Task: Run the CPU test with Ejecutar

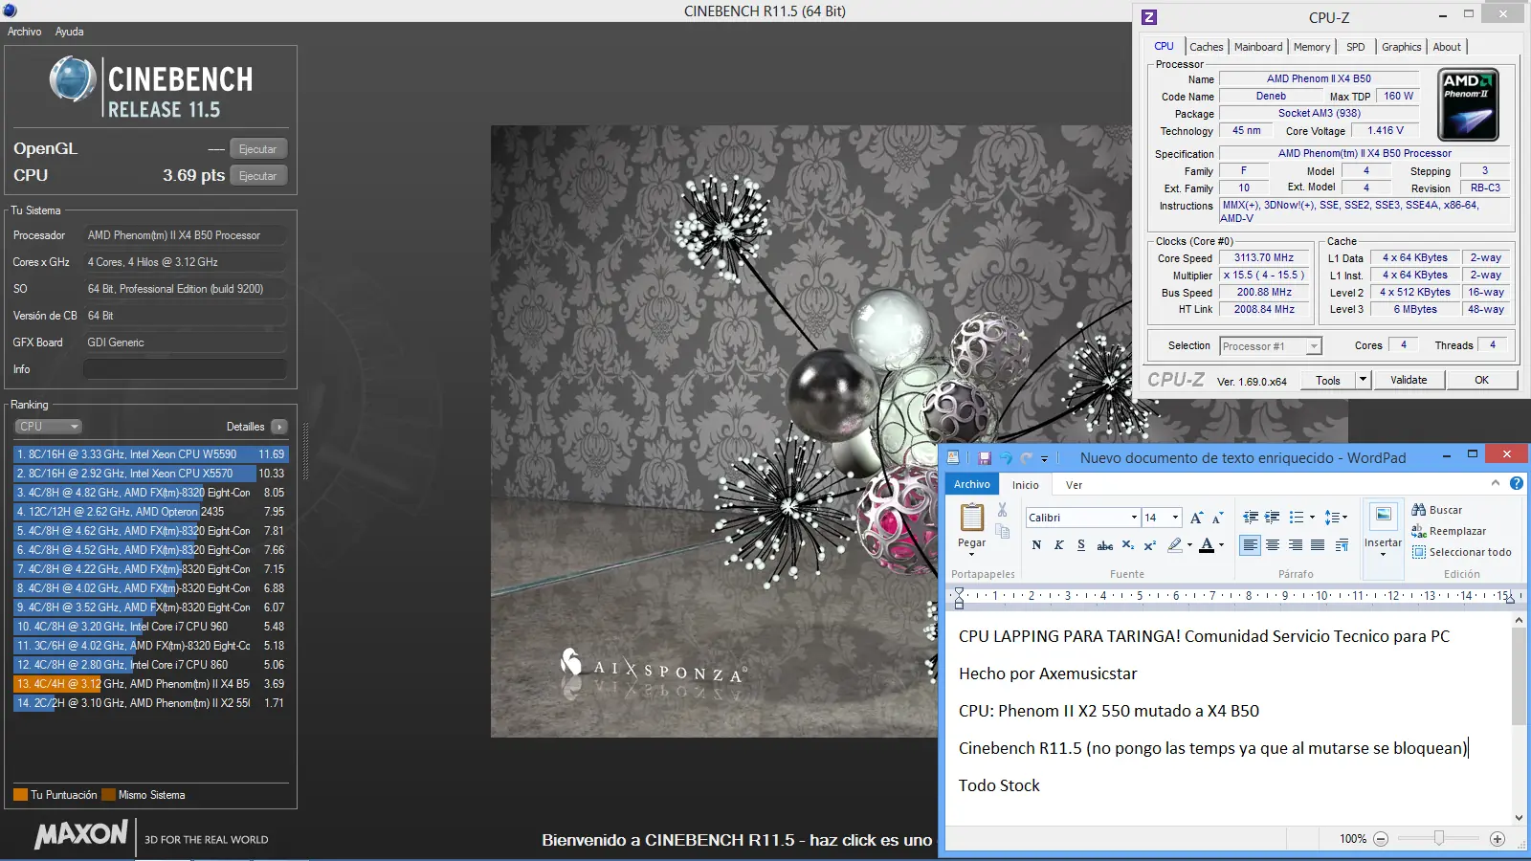Action: (x=257, y=176)
